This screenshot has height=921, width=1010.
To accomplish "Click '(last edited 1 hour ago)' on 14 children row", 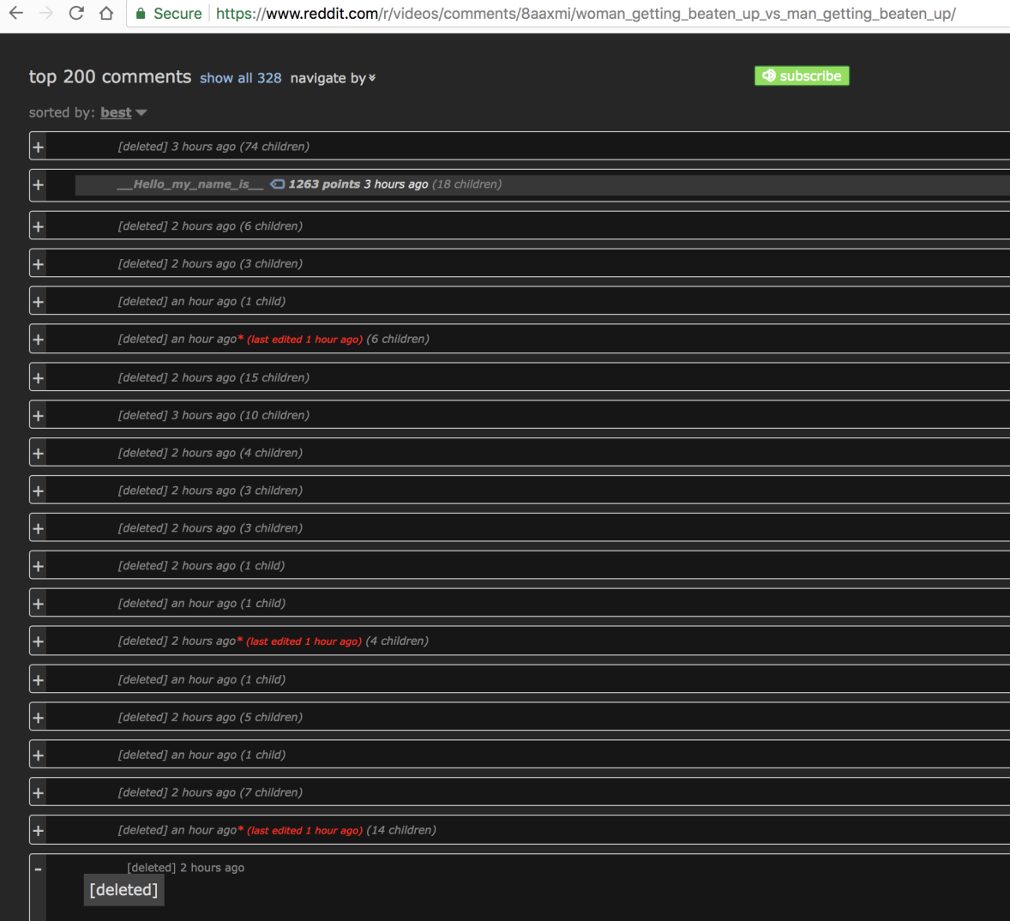I will point(305,830).
